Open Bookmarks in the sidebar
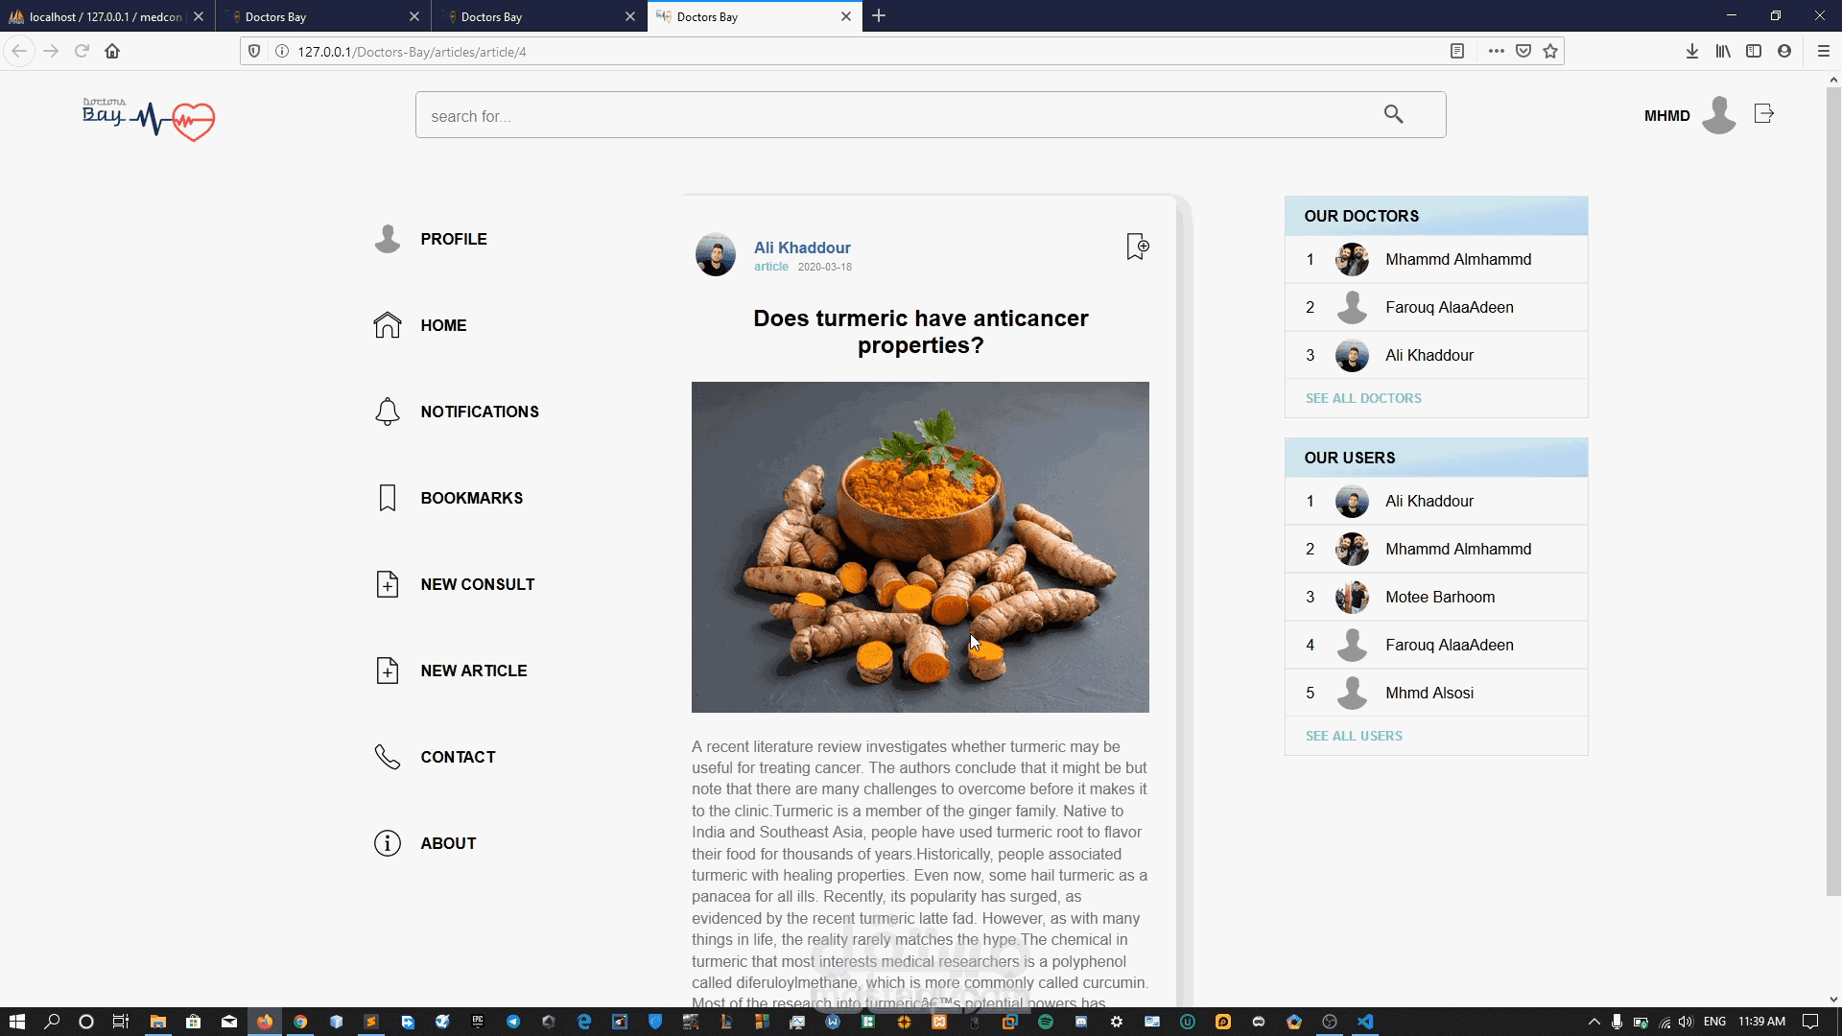The width and height of the screenshot is (1842, 1036). point(471,498)
